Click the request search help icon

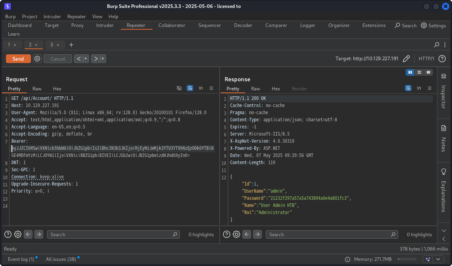[8, 234]
